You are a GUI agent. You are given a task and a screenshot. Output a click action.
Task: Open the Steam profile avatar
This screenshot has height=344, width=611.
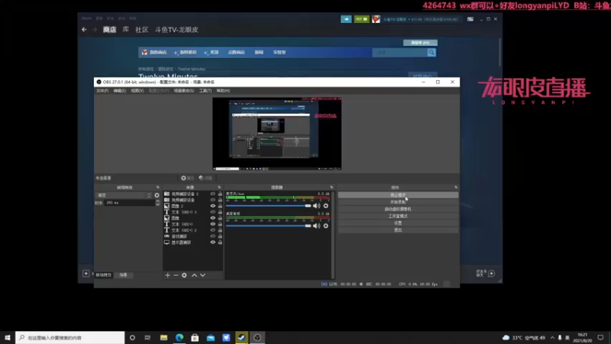376,19
